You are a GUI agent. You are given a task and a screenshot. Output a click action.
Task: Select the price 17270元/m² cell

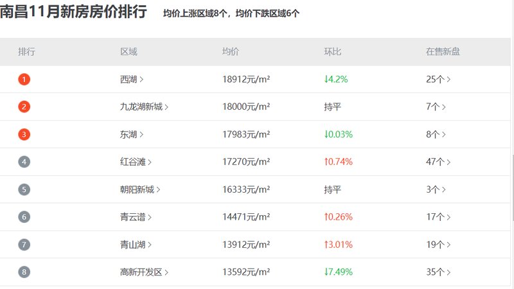point(246,162)
